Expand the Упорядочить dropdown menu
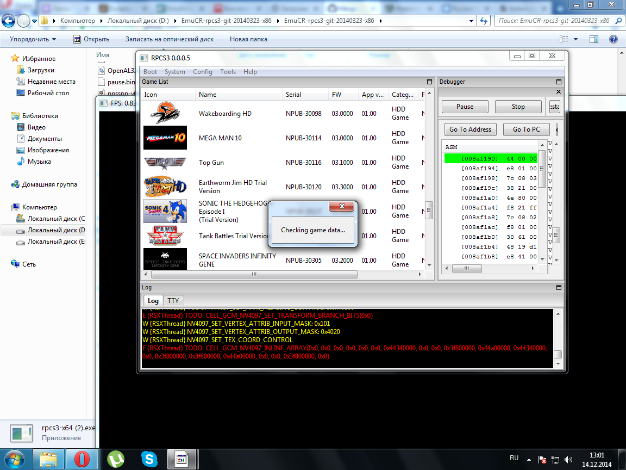Screen dimensions: 626x470 click(33, 39)
